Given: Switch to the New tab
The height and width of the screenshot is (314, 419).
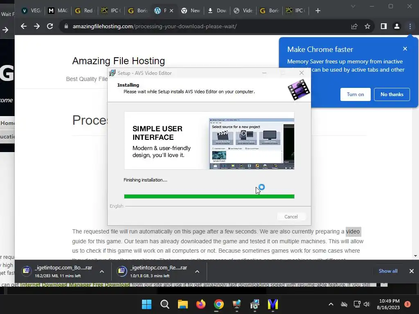Looking at the screenshot, I should tap(191, 11).
